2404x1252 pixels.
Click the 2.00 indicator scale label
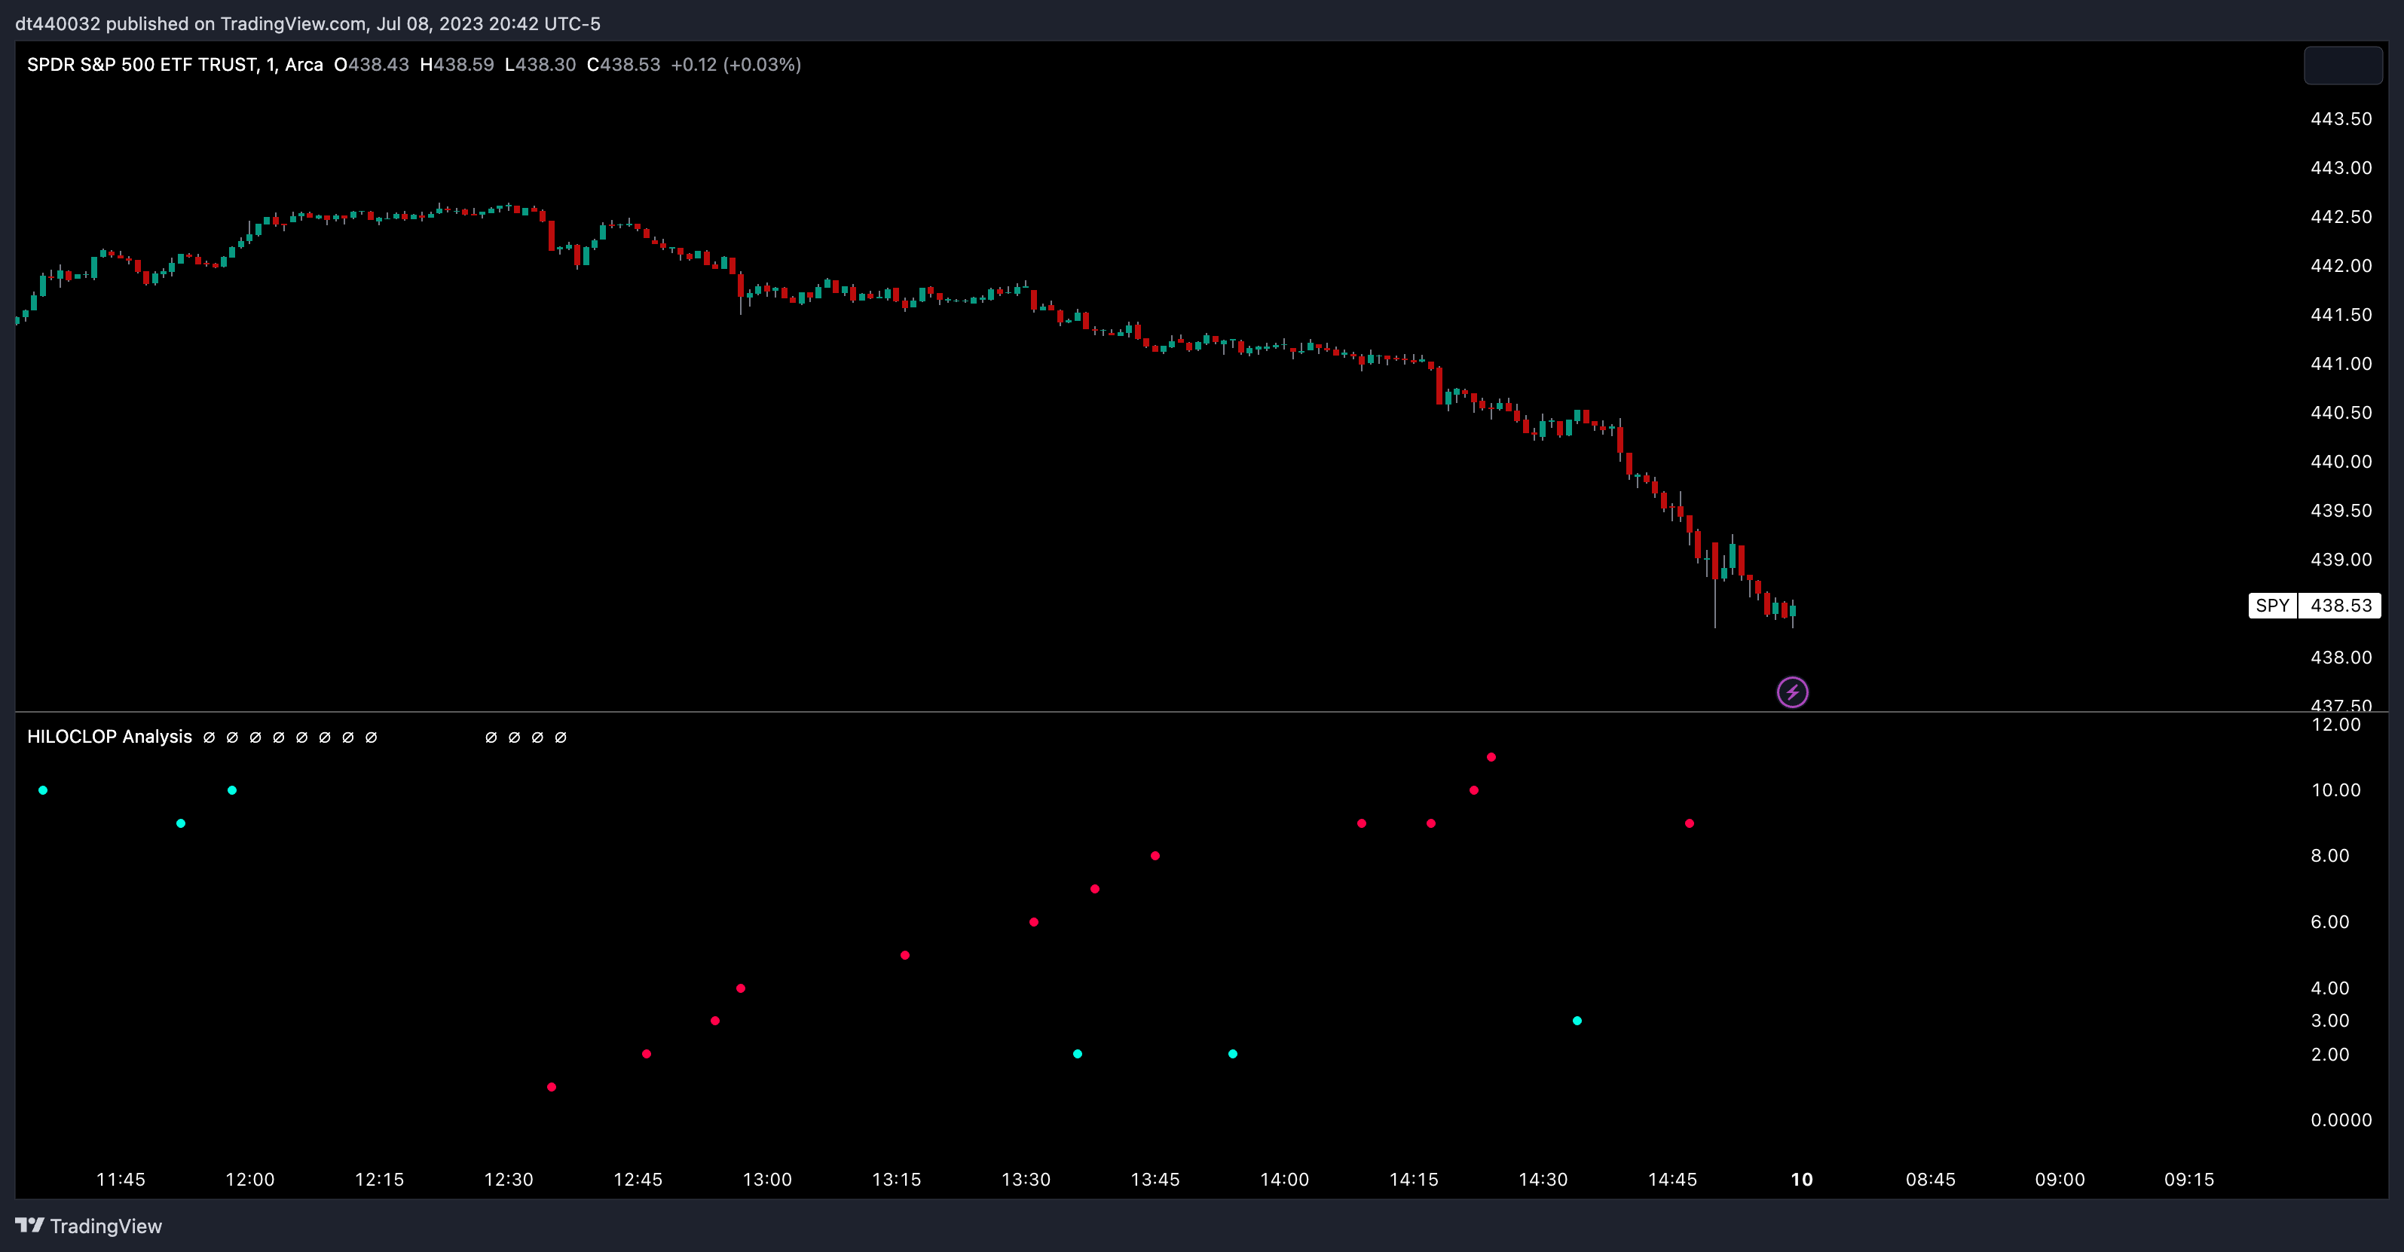pyautogui.click(x=2330, y=1054)
